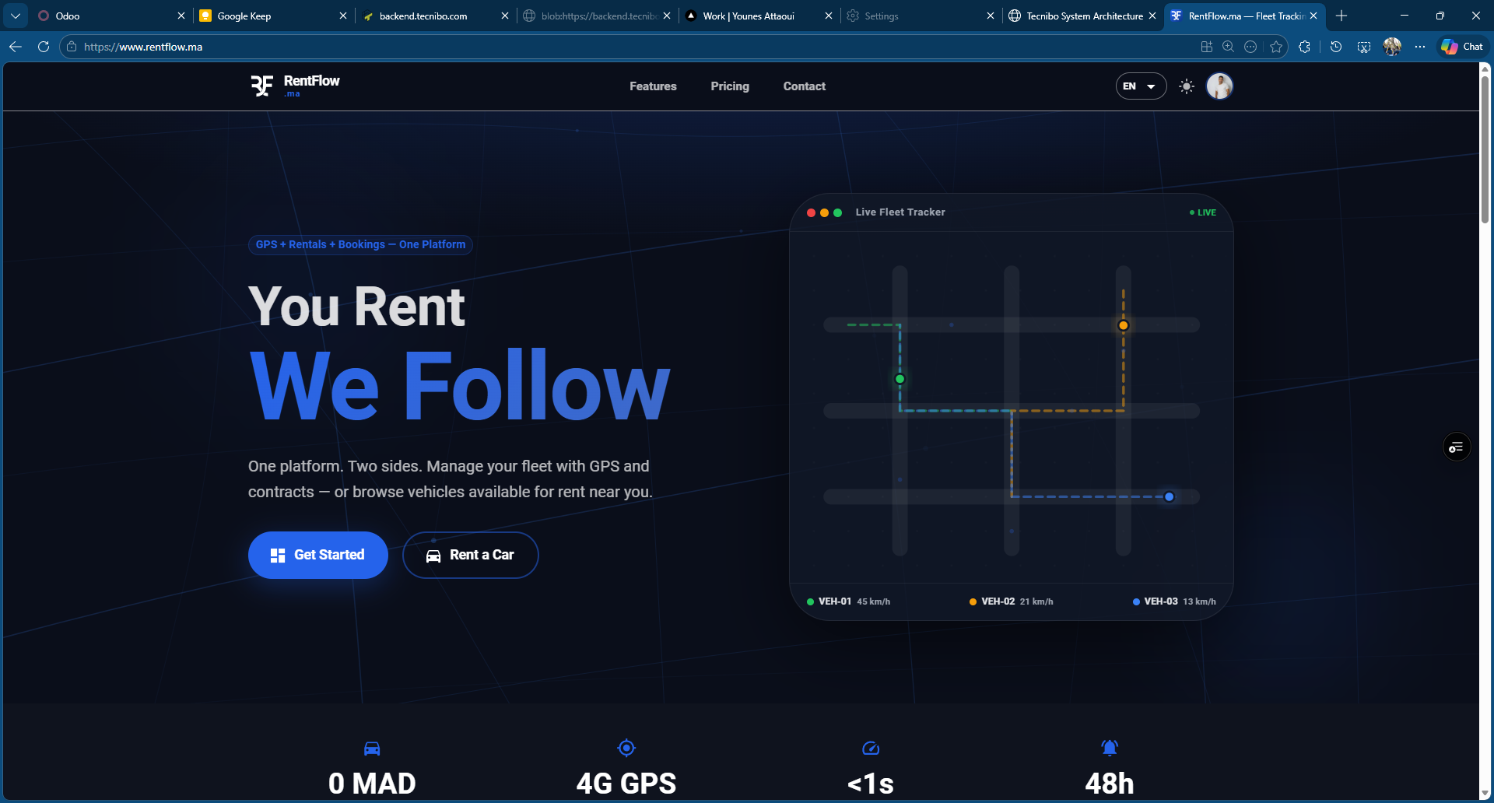Close the Google Keep tab
Viewport: 1494px width, 803px height.
(x=343, y=16)
